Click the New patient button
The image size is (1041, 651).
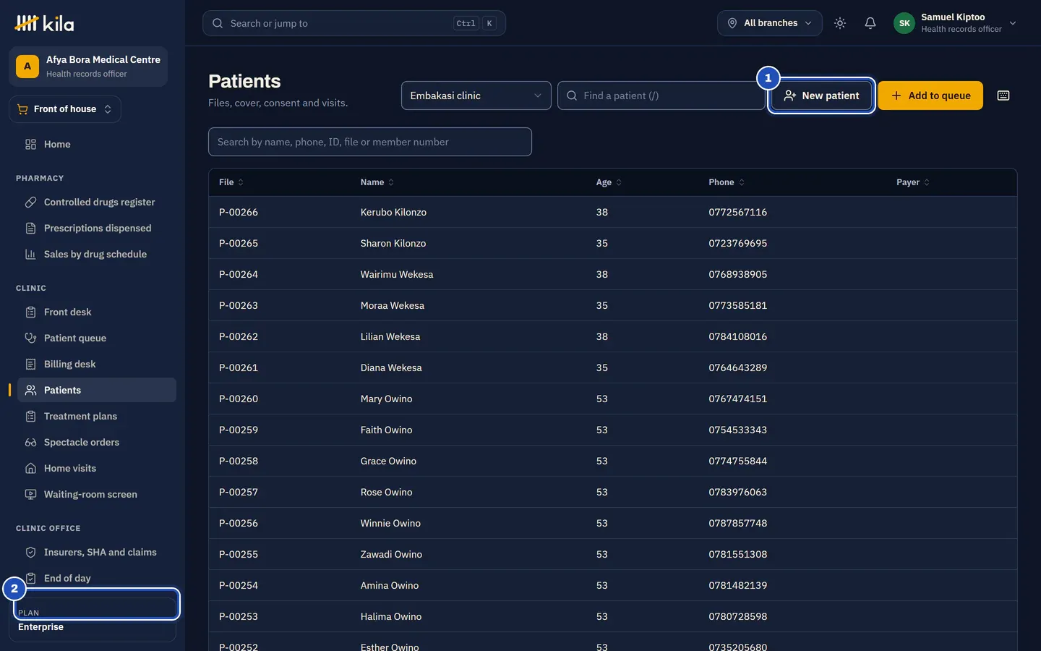821,95
